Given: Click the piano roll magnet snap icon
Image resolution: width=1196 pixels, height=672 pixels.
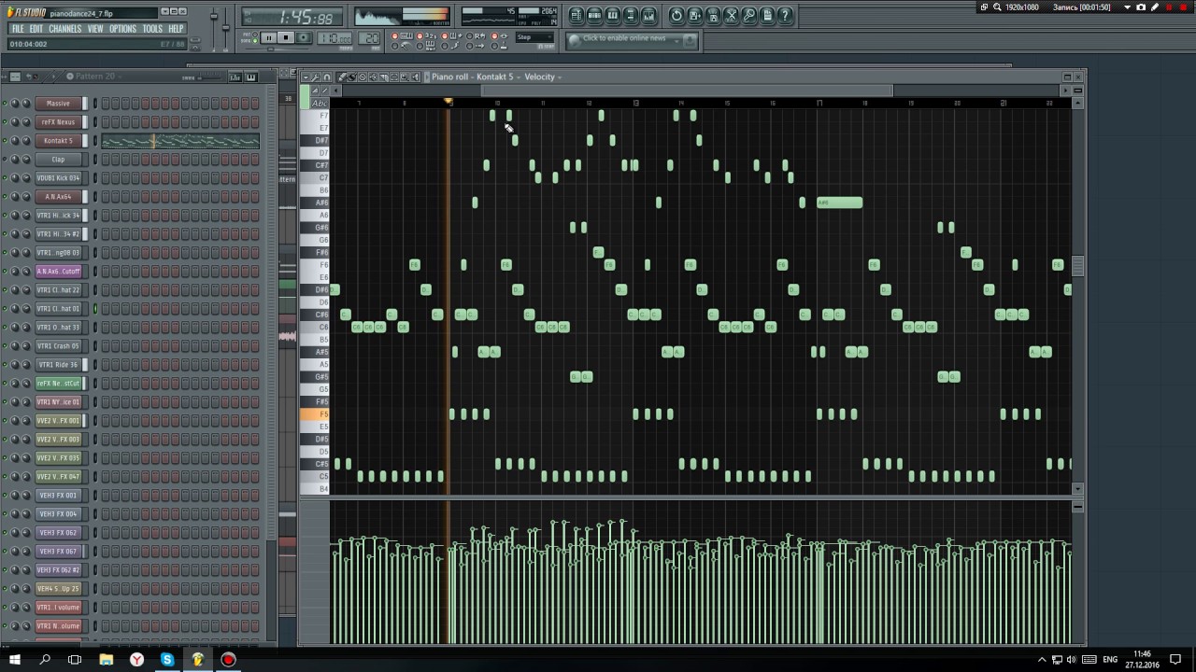Looking at the screenshot, I should [326, 77].
